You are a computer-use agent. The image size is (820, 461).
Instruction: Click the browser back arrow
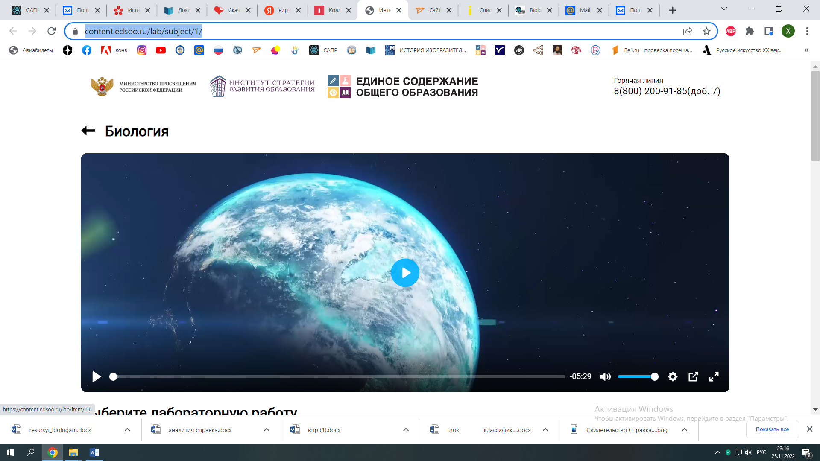click(13, 31)
